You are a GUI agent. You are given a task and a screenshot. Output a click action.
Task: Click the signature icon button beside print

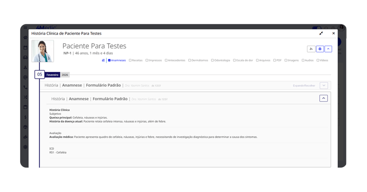coord(311,49)
